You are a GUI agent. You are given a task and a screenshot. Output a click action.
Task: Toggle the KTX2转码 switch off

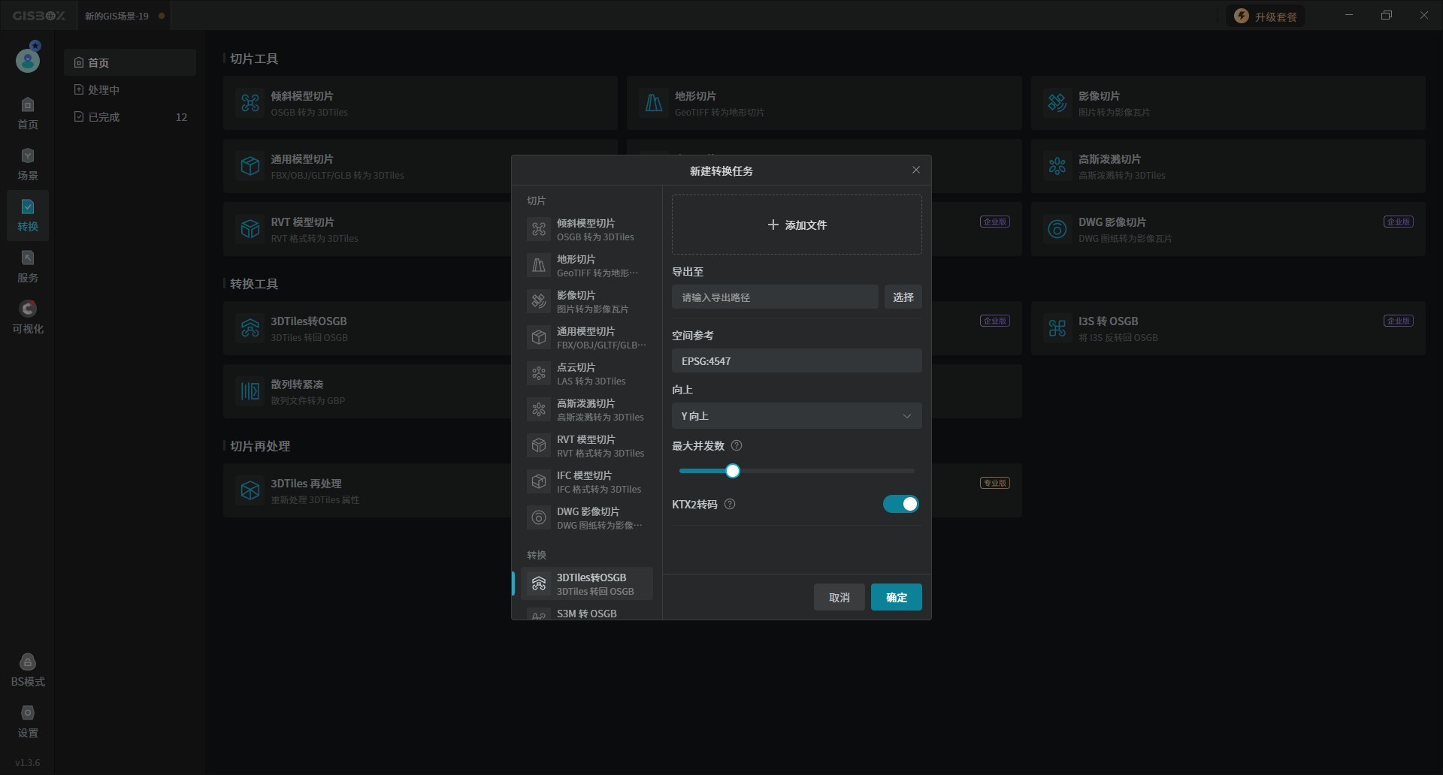tap(900, 504)
